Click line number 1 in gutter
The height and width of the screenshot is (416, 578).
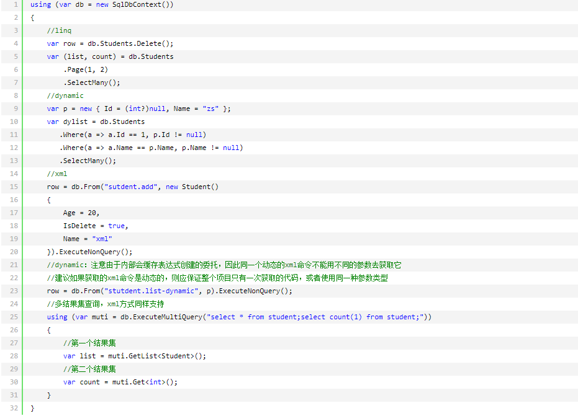(x=16, y=5)
